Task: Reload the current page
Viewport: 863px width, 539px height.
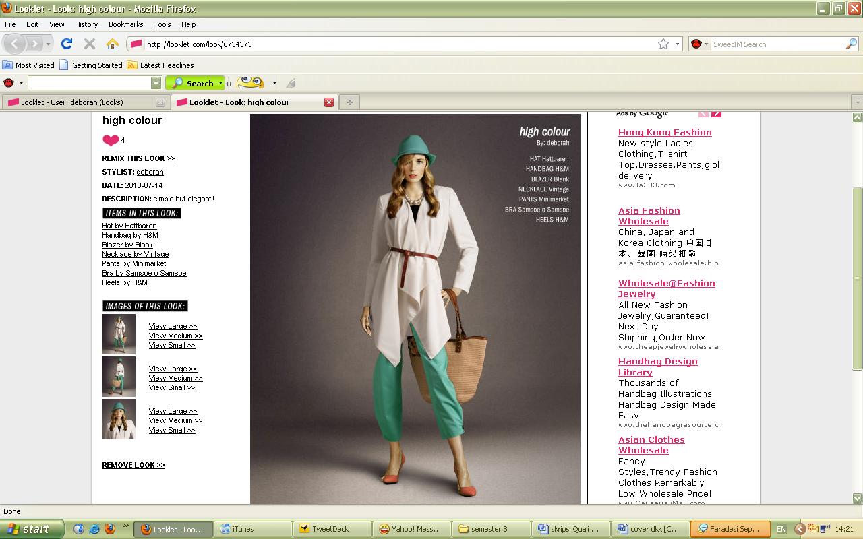Action: (x=66, y=44)
